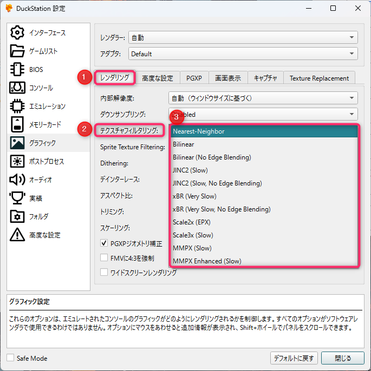Select the メモリーカード icon
This screenshot has height=371, width=371.
coord(17,125)
